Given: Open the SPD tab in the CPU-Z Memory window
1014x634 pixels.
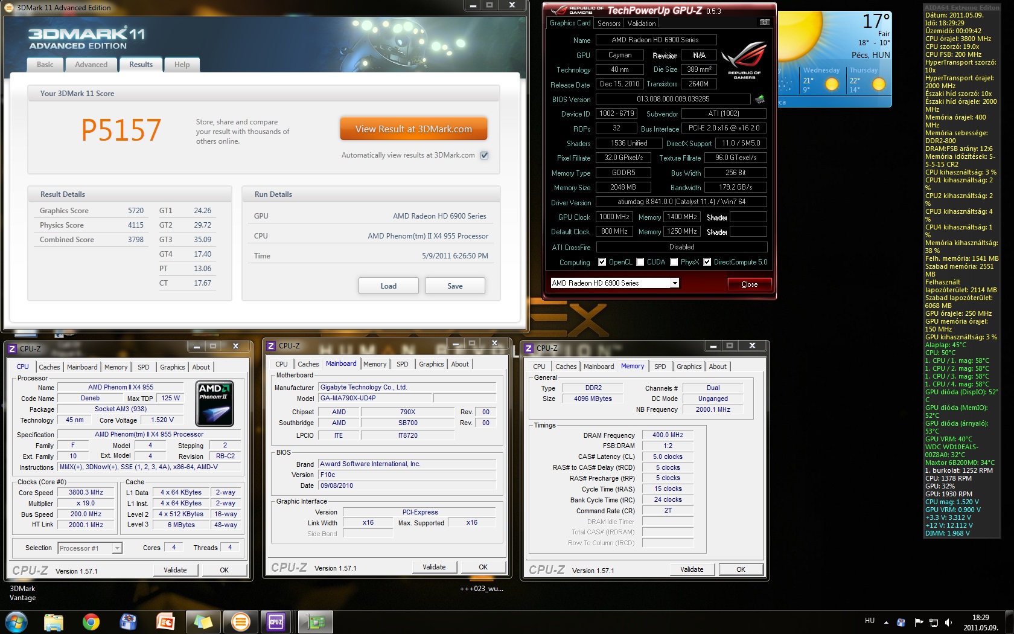Looking at the screenshot, I should pos(660,367).
